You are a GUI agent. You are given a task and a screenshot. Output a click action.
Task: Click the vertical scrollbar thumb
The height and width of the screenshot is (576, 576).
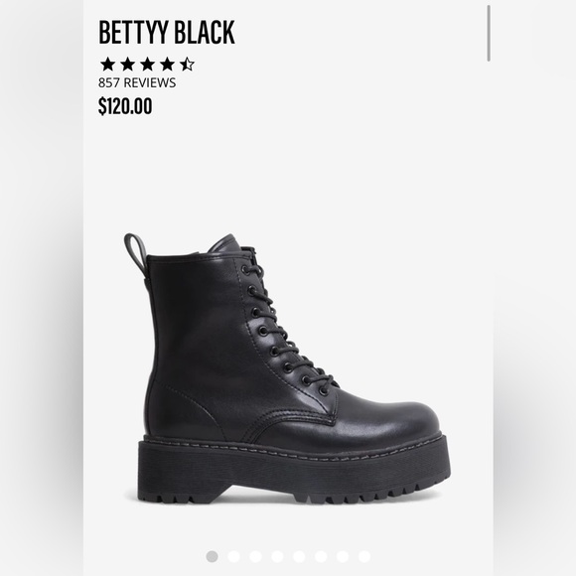pos(489,34)
